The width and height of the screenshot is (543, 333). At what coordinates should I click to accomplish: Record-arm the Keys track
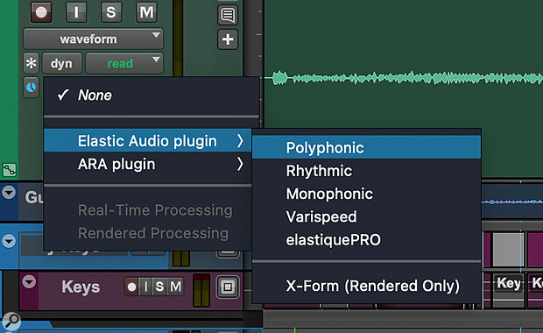click(x=131, y=287)
